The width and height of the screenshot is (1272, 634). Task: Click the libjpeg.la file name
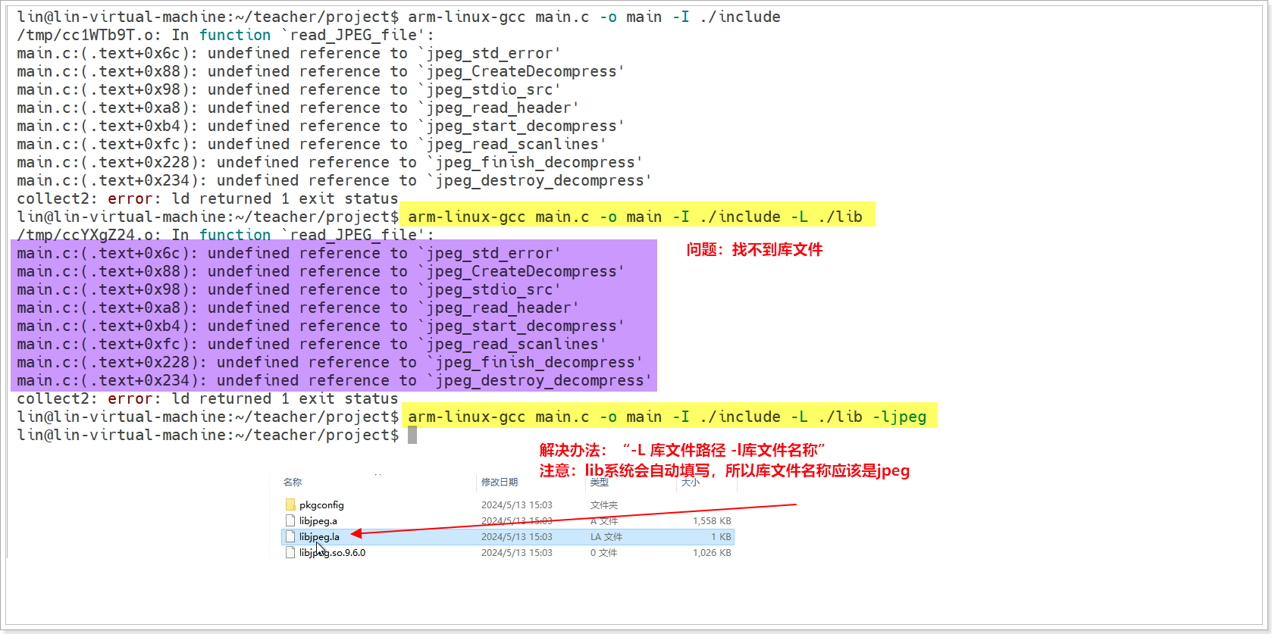(319, 536)
